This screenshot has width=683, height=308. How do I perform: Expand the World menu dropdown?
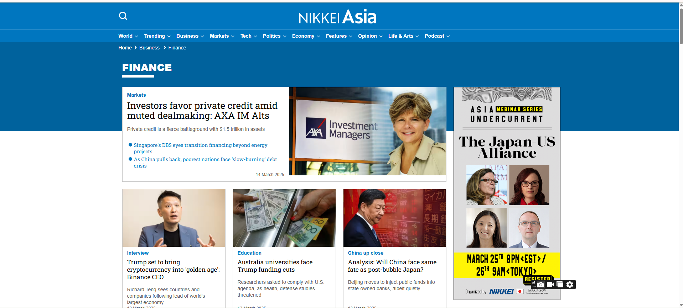pos(128,36)
